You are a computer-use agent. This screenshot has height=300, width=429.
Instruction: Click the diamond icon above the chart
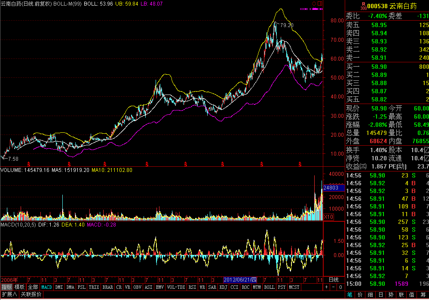click(314, 3)
